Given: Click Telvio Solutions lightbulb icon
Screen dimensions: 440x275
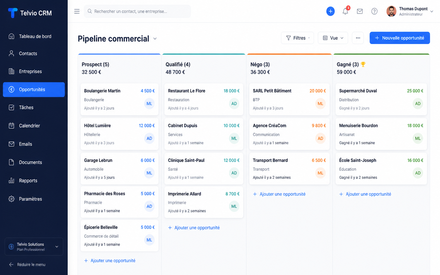Looking at the screenshot, I should (11, 247).
